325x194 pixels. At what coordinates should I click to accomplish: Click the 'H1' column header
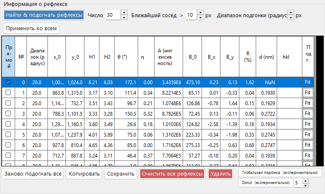coord(92,57)
